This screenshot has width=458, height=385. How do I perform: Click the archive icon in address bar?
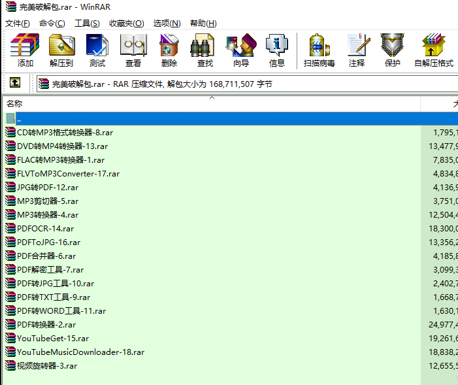pyautogui.click(x=44, y=84)
